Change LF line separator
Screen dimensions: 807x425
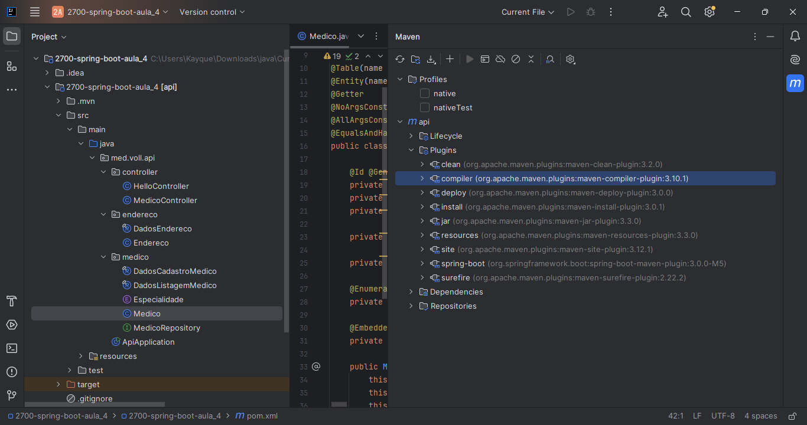(697, 416)
